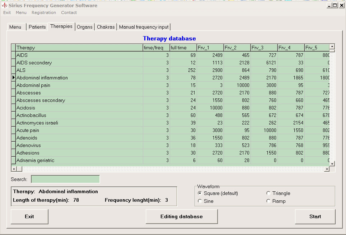Select the Therapies tab
Viewport: 346px width, 235px height.
[61, 26]
